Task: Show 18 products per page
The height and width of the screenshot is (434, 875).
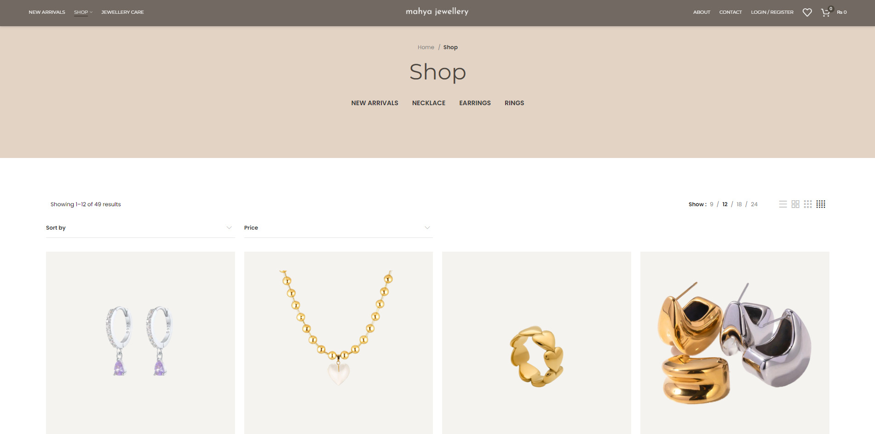Action: 739,204
